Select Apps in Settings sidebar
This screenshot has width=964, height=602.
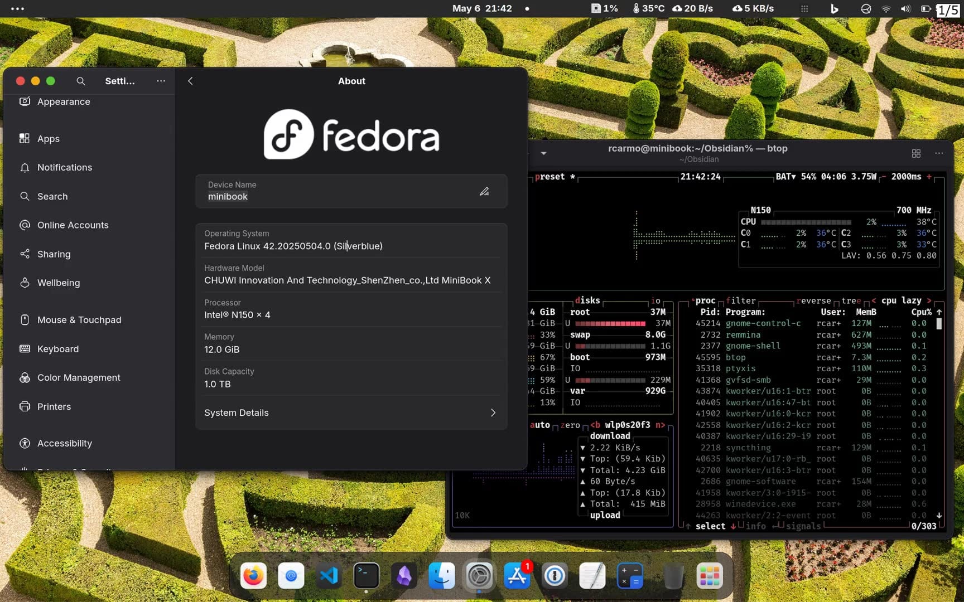tap(89, 139)
